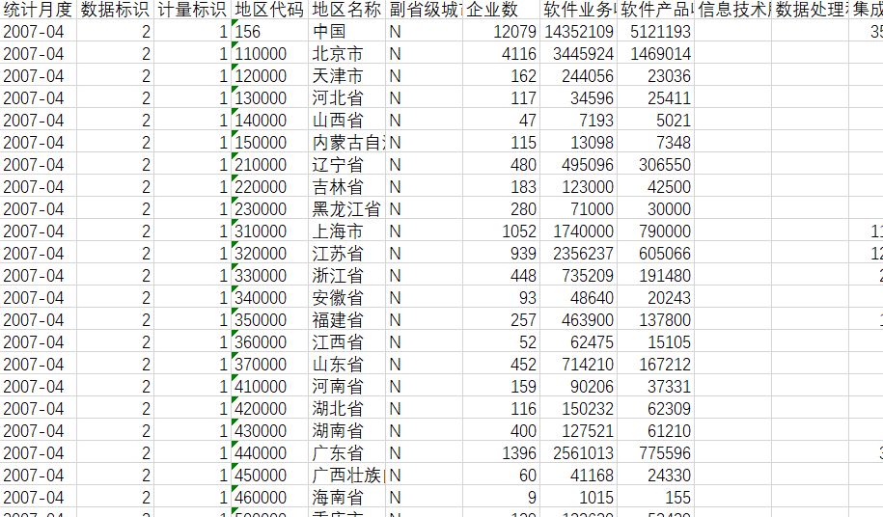Click the cell containing 北京市

346,53
